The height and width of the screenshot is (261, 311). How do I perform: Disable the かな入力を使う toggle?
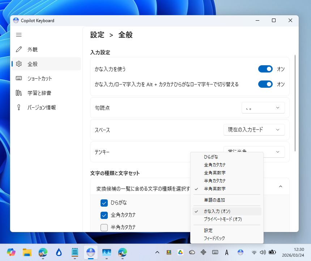tap(265, 69)
